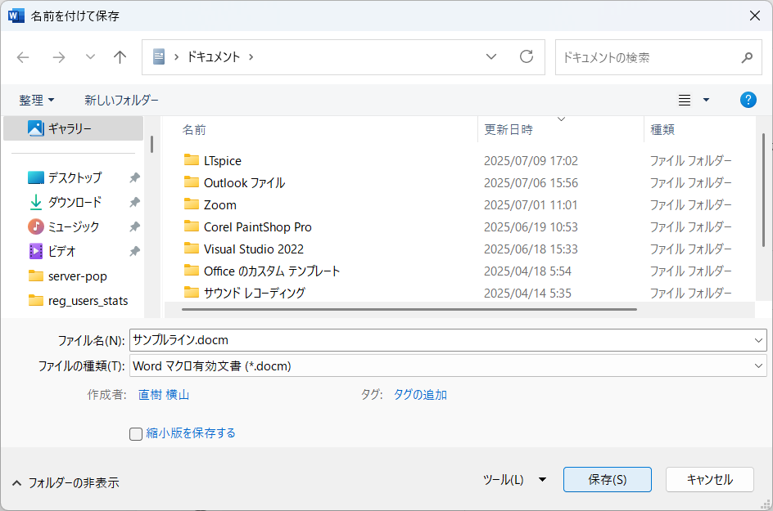Sort by the 種類 column header

662,130
